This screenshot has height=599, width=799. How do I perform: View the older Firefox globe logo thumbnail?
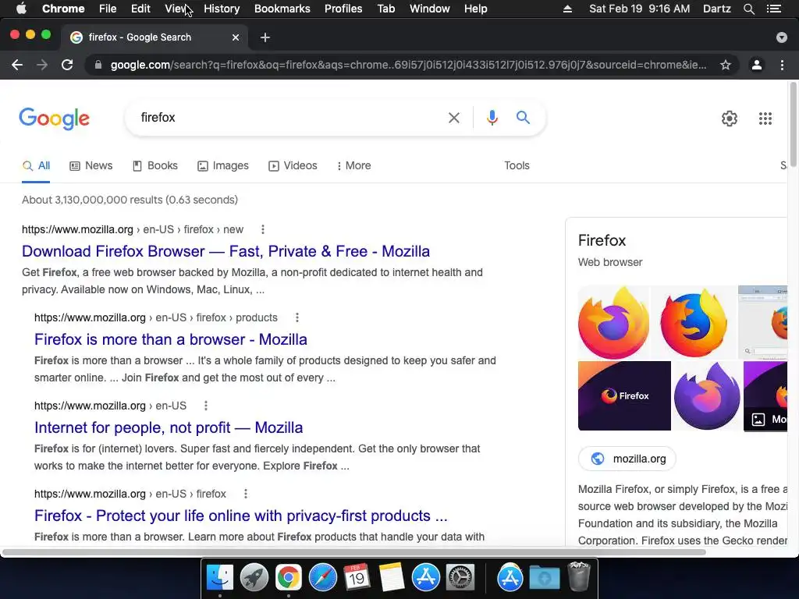694,322
